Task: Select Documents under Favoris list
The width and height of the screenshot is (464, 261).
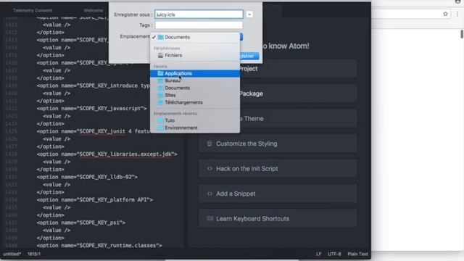Action: [x=195, y=88]
